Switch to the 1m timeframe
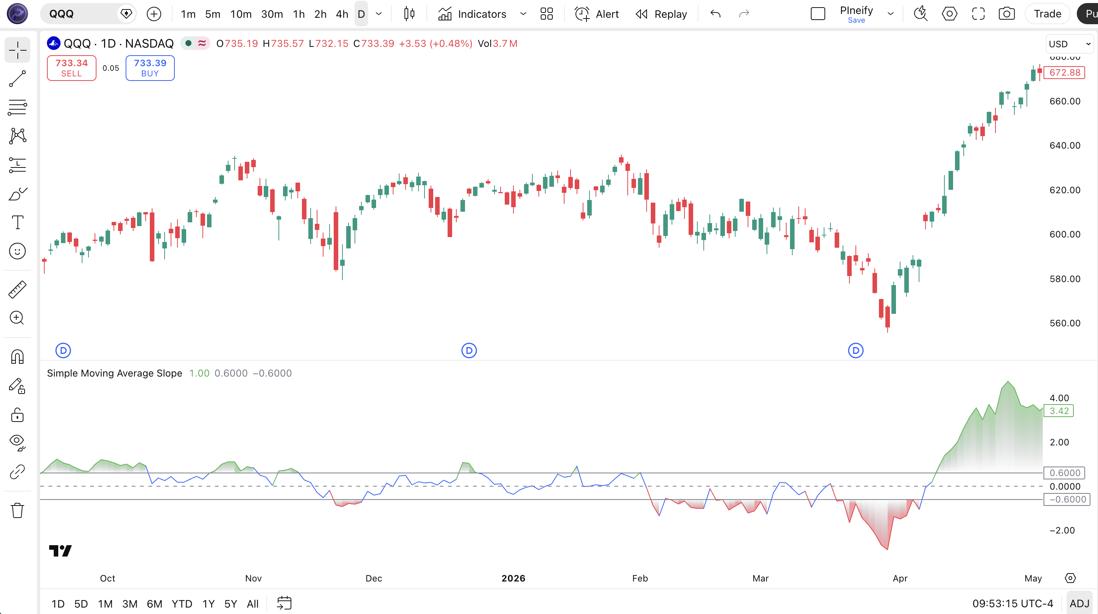1098x614 pixels. [188, 14]
